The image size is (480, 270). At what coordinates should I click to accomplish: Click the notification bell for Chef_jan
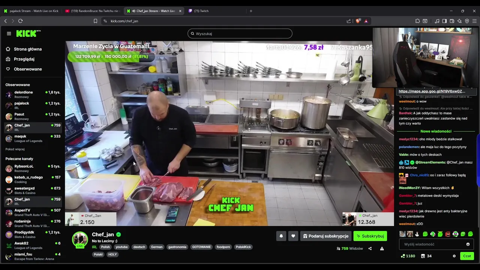(281, 236)
